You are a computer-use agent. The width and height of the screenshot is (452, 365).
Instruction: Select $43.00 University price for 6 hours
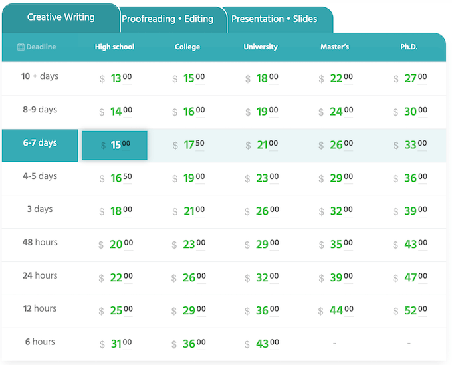[x=261, y=344]
